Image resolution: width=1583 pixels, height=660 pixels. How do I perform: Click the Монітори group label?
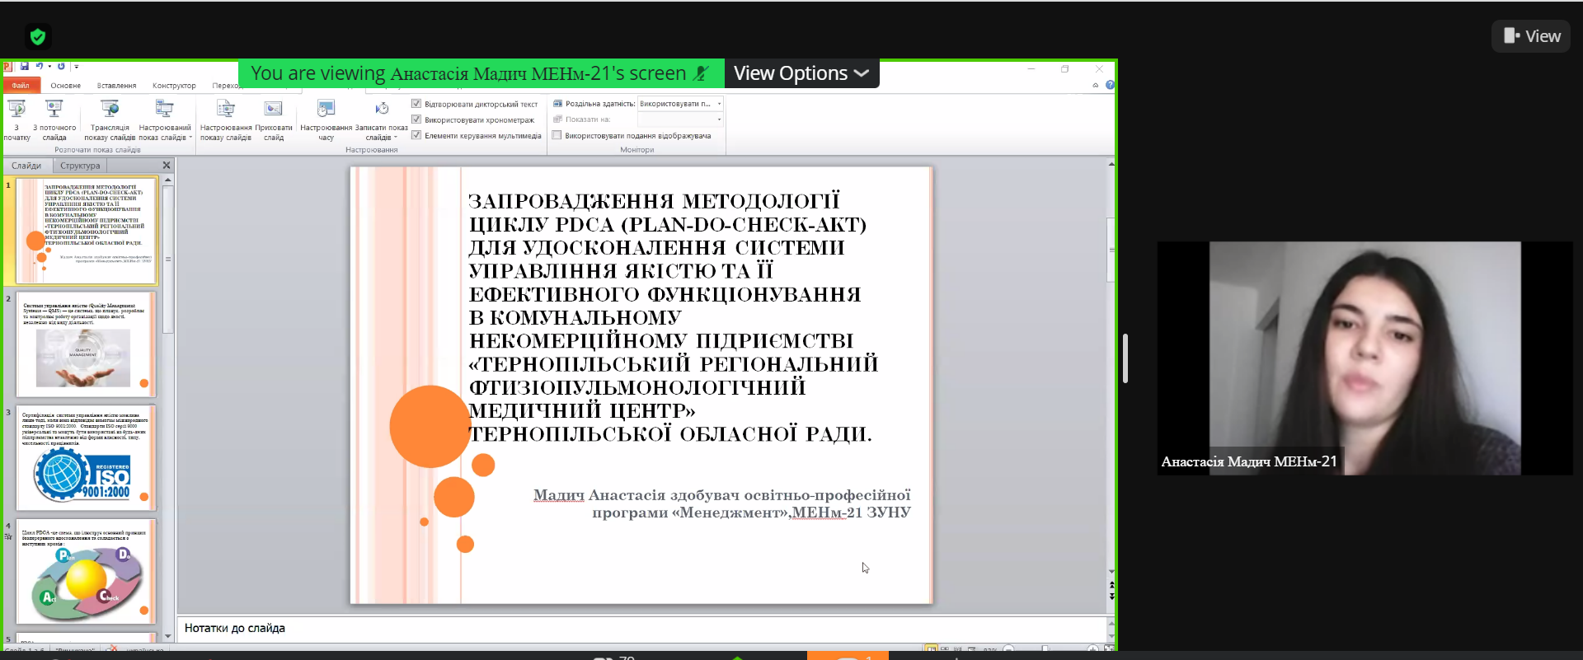click(x=636, y=150)
